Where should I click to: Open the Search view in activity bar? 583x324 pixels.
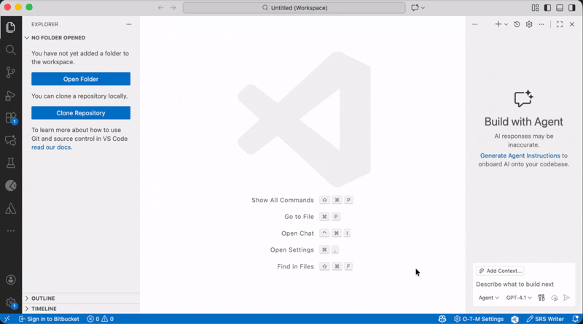tap(11, 50)
